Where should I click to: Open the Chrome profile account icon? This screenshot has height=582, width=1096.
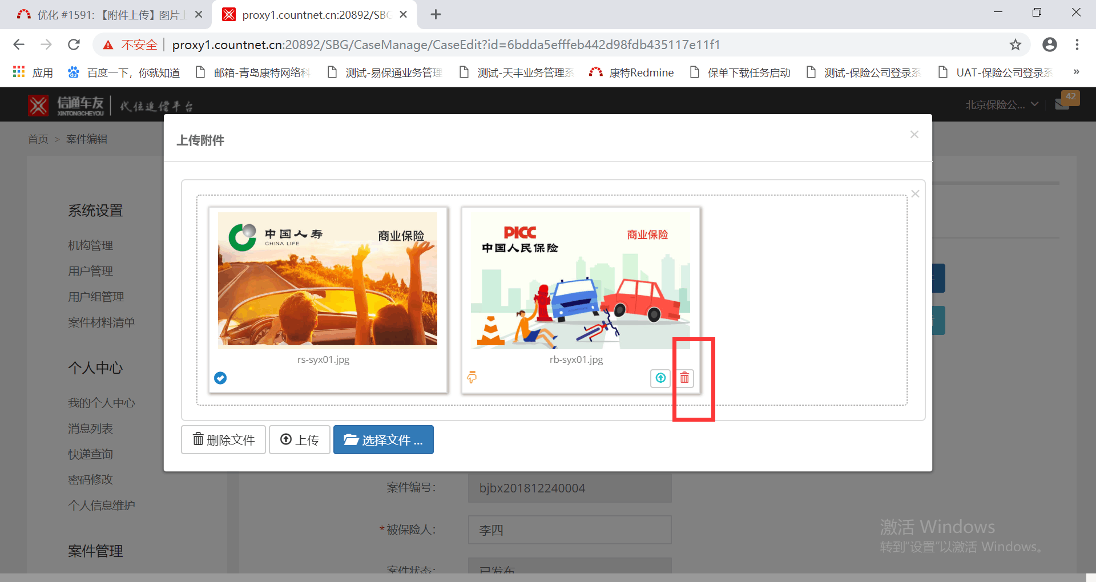pos(1049,45)
